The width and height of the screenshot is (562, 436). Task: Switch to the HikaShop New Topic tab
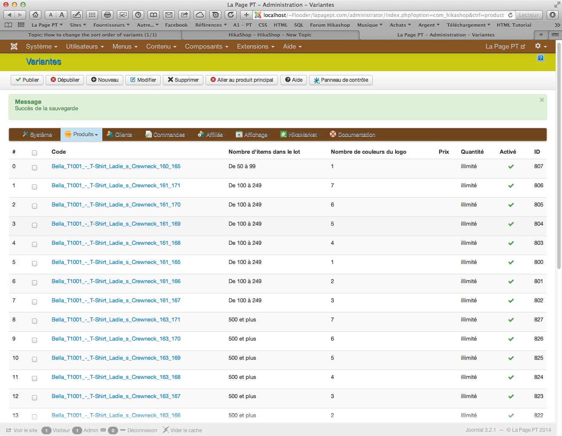click(269, 35)
